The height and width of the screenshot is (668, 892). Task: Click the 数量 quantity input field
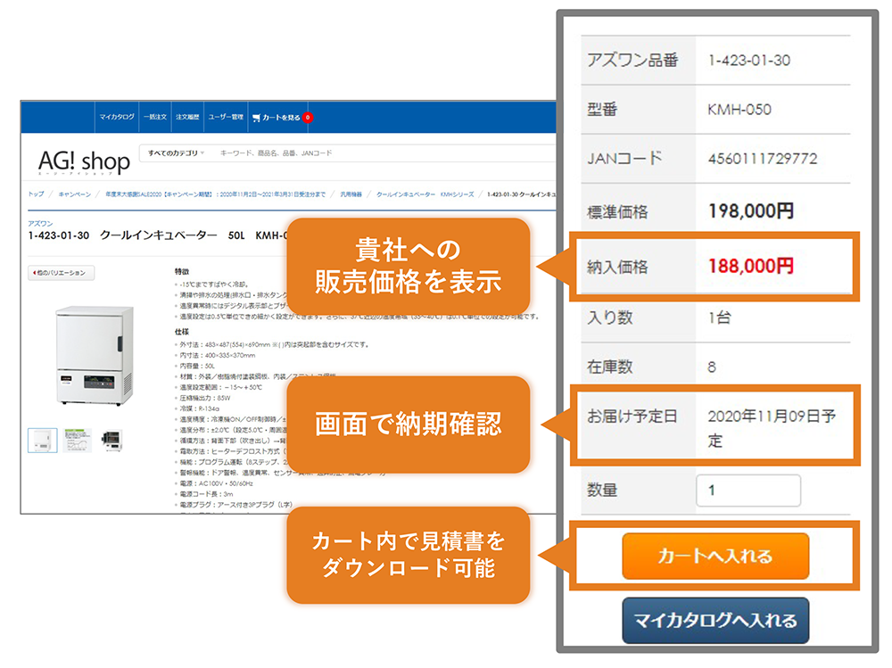[748, 491]
